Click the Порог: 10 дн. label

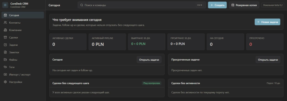point(274,83)
